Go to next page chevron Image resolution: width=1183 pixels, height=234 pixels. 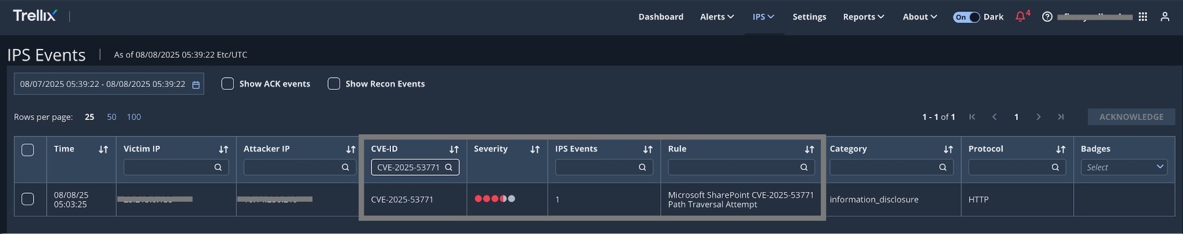(1038, 117)
